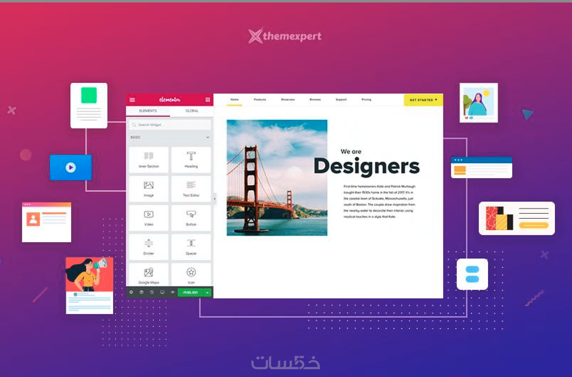Click the "We are" text
This screenshot has height=377, width=572.
[351, 152]
